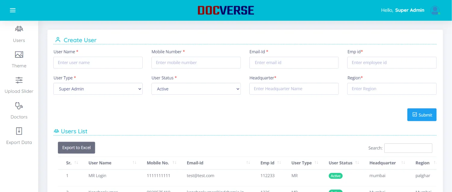Viewport: 452px width, 192px height.
Task: Sort table by User Status arrows
Action: coord(357,163)
